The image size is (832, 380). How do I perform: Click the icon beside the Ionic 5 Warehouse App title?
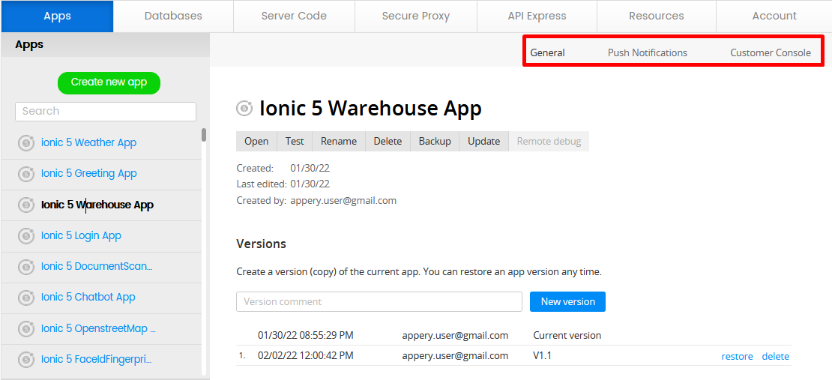(244, 108)
